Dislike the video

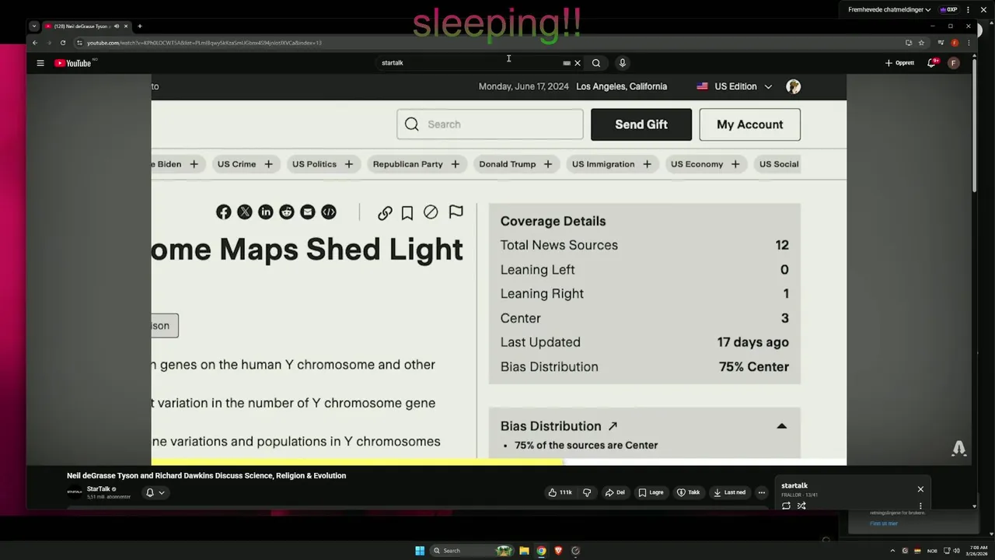pyautogui.click(x=587, y=492)
